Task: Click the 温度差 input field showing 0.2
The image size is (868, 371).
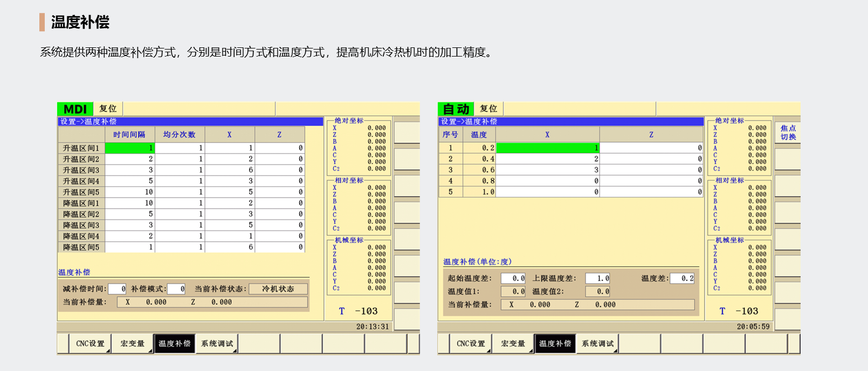Action: tap(682, 278)
